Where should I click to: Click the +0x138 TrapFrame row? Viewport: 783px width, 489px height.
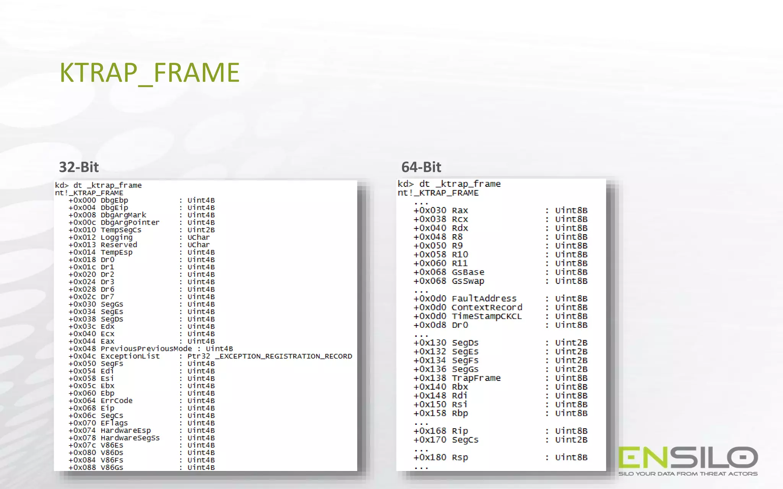[500, 378]
